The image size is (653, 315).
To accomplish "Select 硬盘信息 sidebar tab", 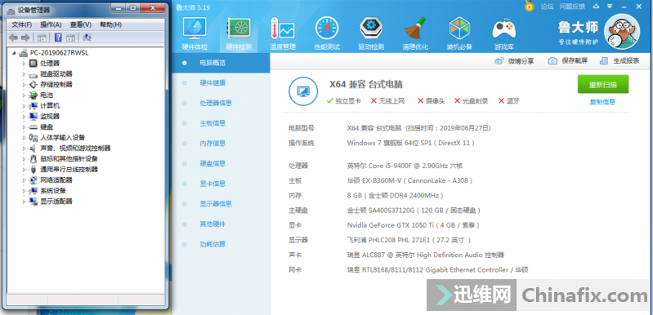I will point(221,164).
